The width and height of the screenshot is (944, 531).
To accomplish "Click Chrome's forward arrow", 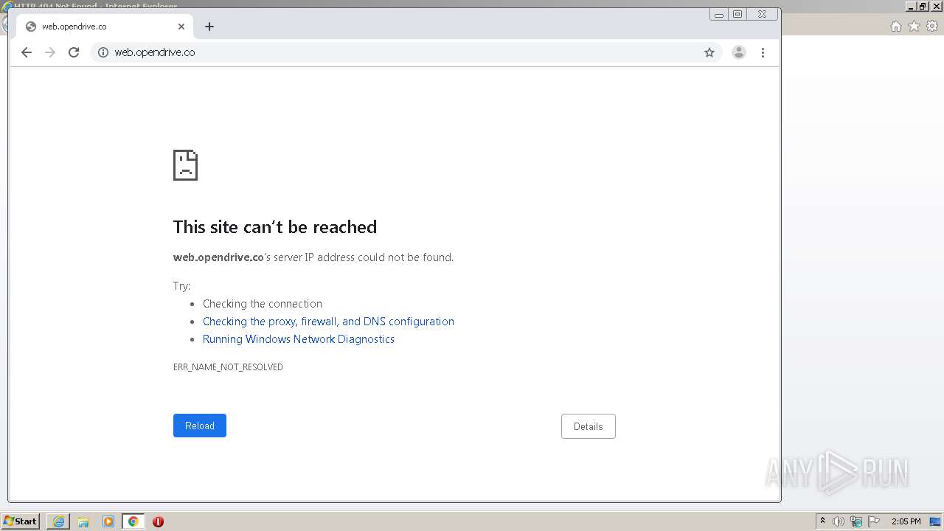I will pyautogui.click(x=50, y=52).
